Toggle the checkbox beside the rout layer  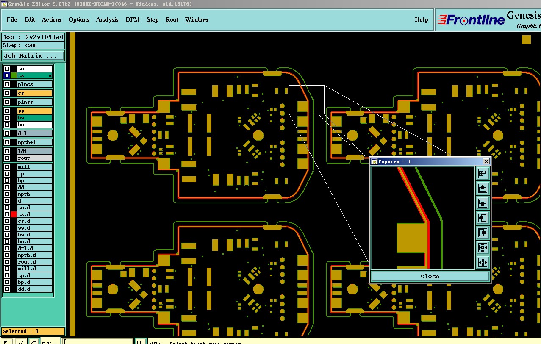tap(7, 158)
